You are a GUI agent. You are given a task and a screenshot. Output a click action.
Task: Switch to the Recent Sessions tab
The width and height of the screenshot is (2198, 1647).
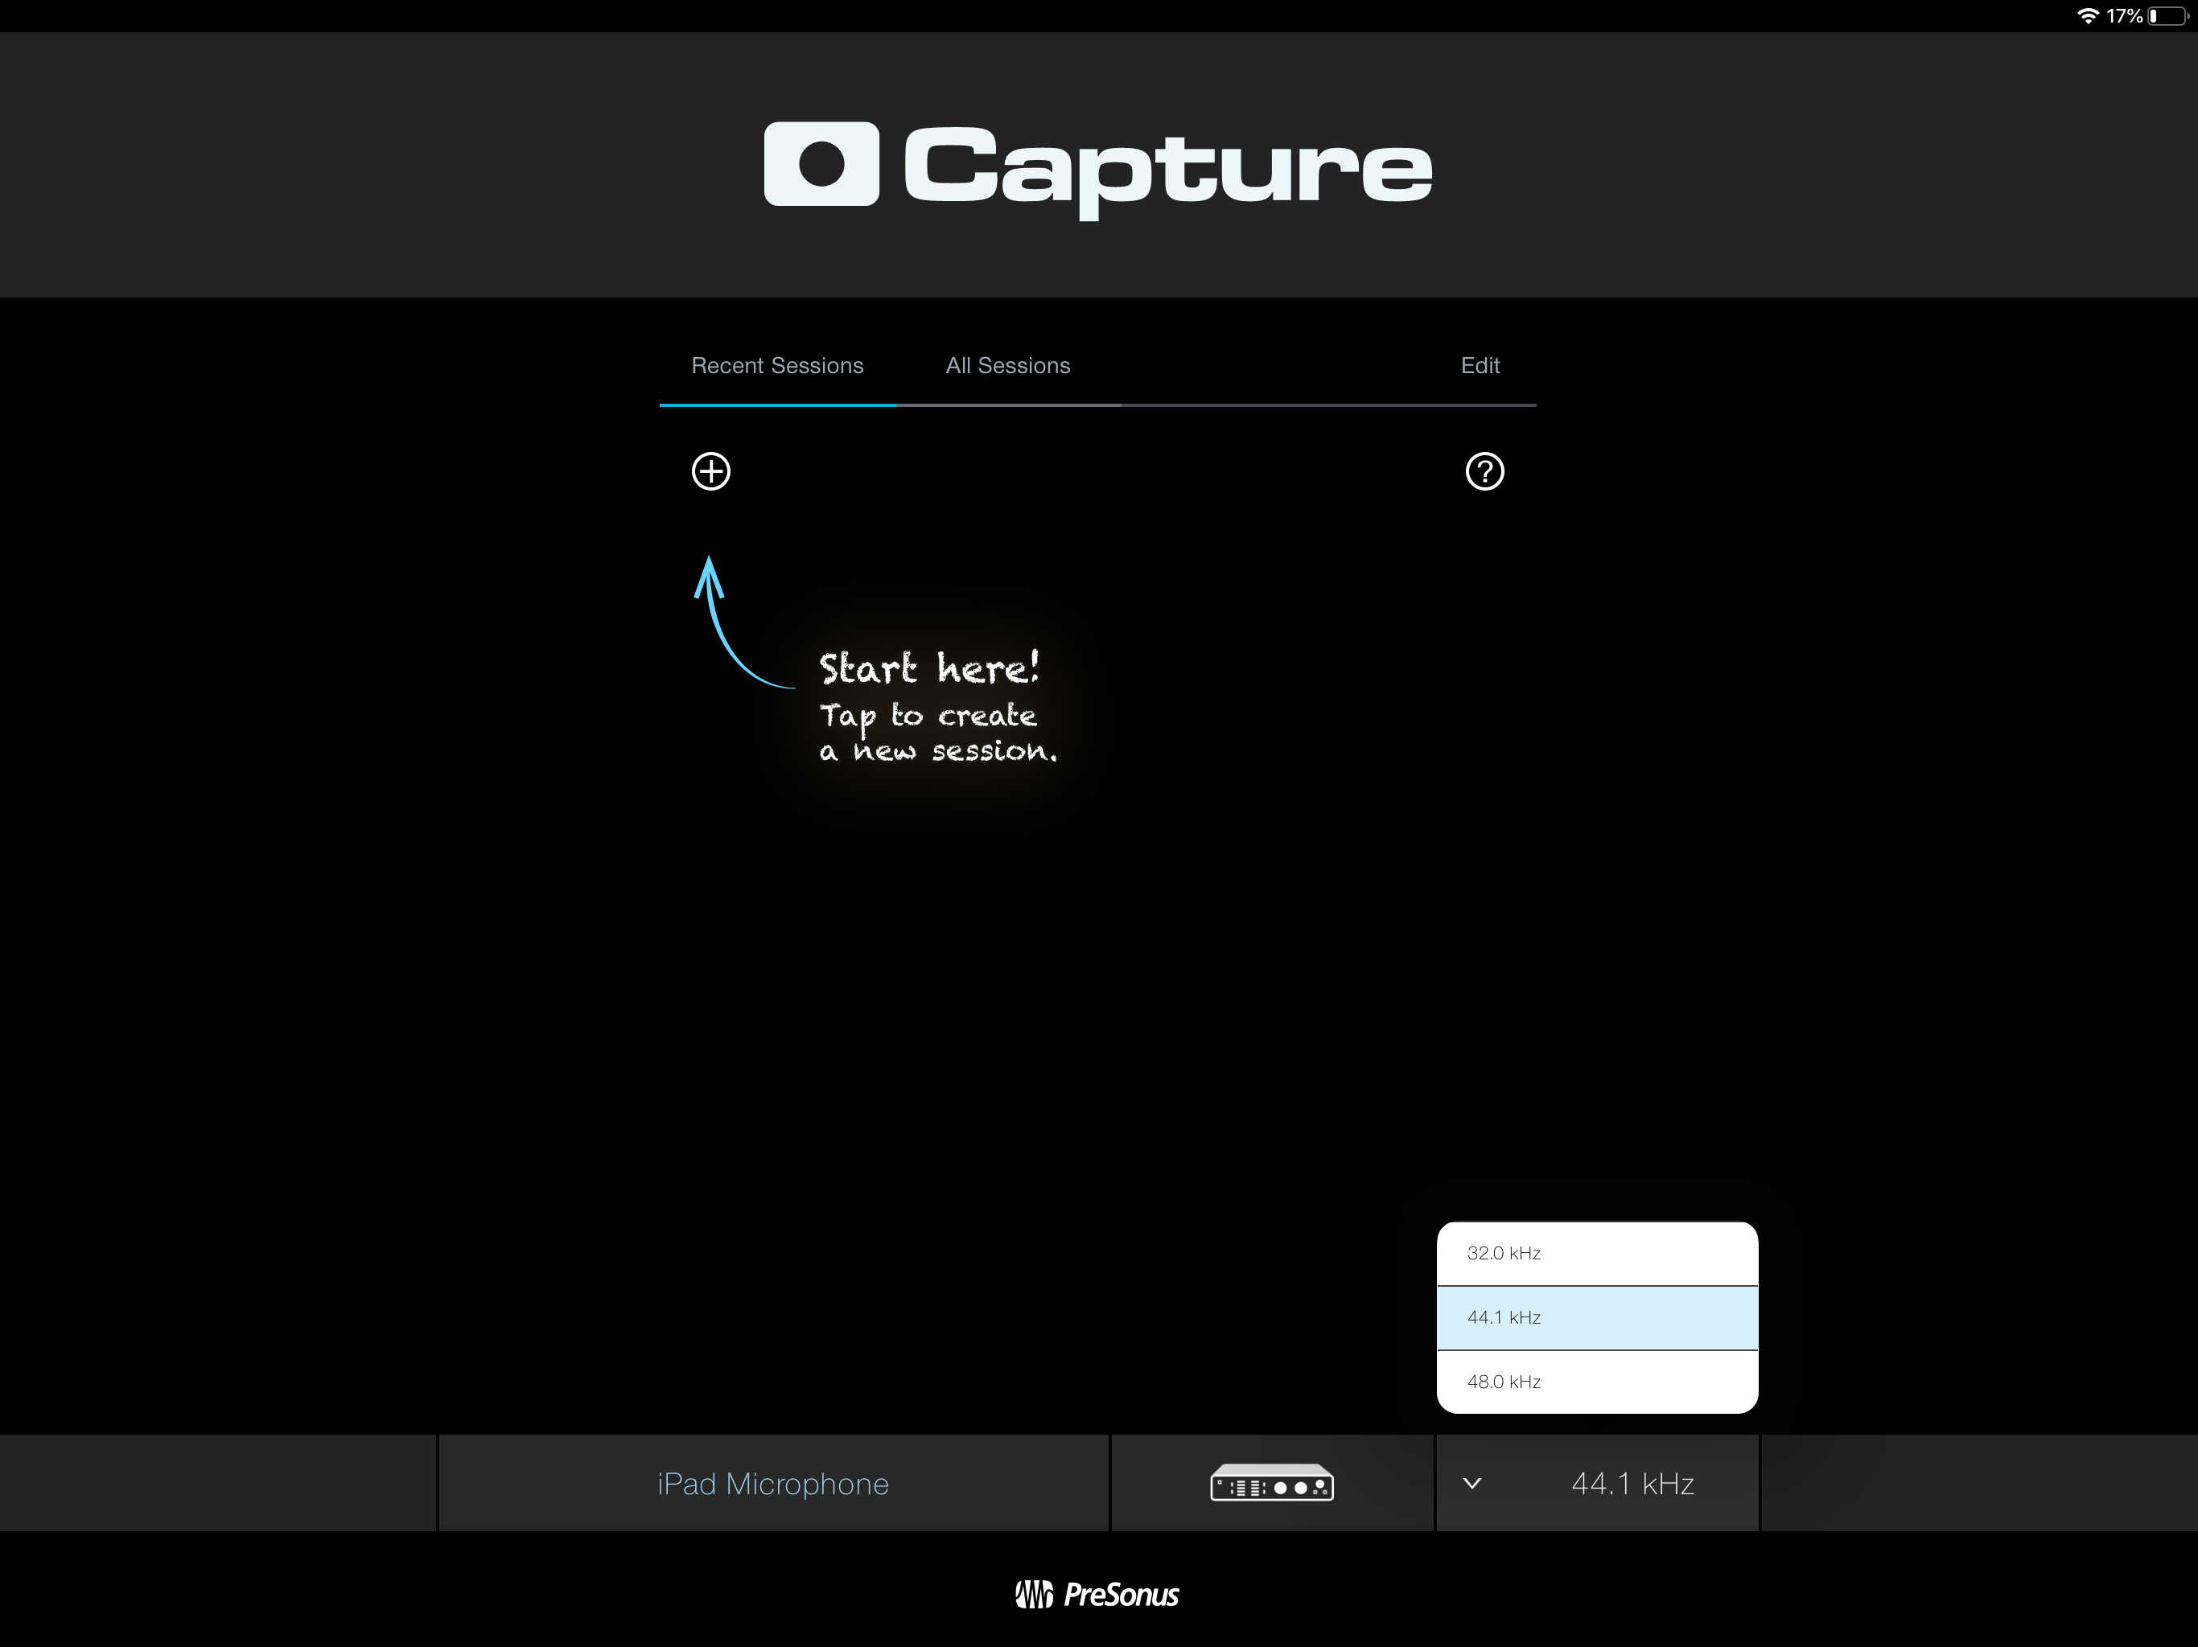[777, 366]
